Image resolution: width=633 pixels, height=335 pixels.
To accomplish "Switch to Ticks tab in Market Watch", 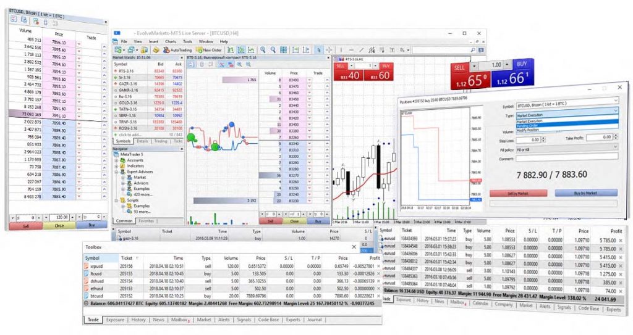I will point(178,141).
